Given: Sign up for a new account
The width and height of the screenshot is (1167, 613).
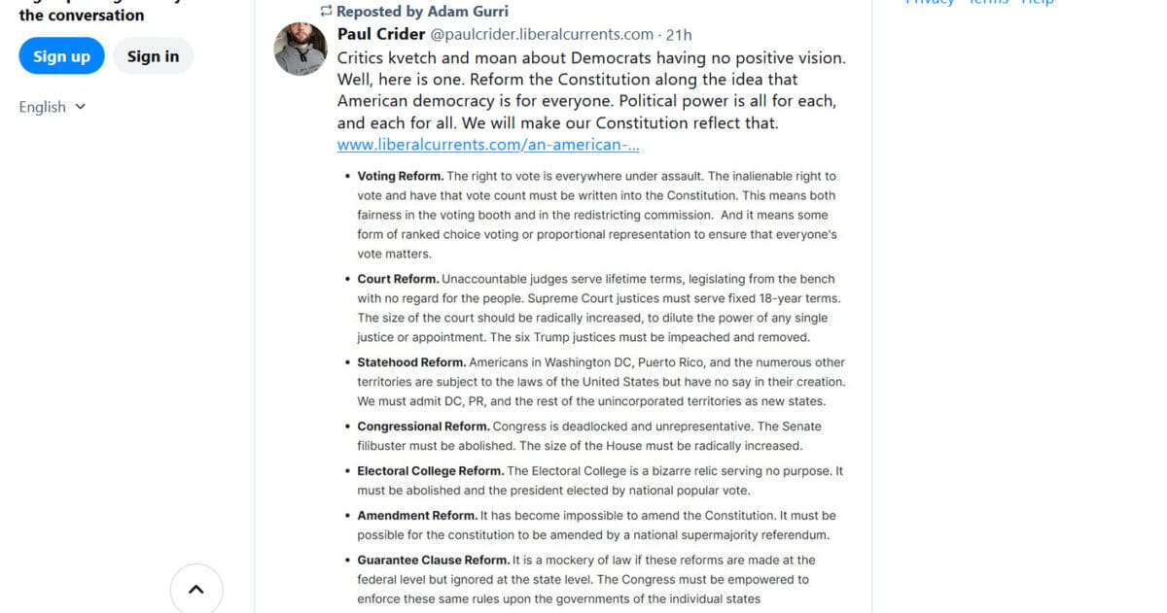Looking at the screenshot, I should pos(61,56).
